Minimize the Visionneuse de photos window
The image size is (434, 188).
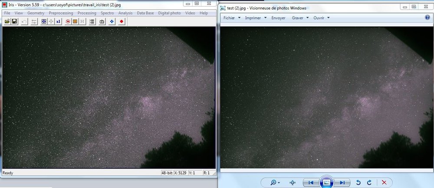tap(406, 7)
